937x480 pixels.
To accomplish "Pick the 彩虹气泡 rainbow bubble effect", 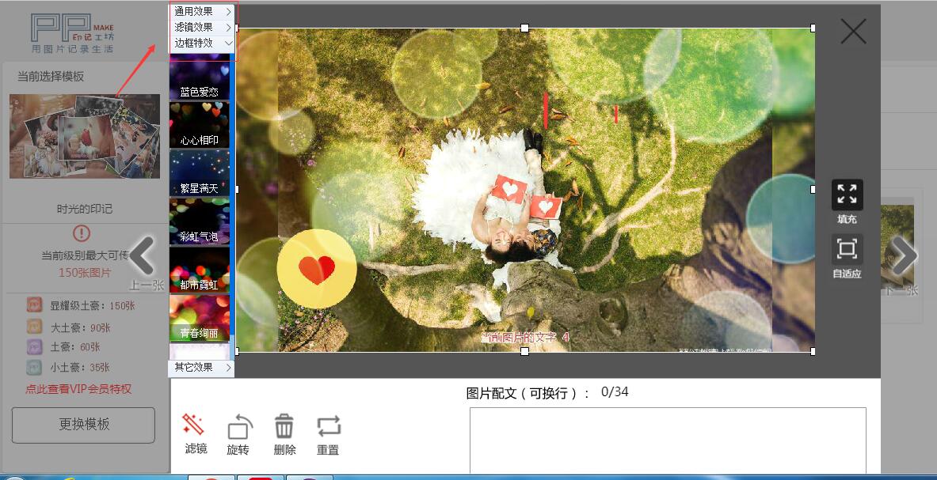I will pyautogui.click(x=200, y=221).
